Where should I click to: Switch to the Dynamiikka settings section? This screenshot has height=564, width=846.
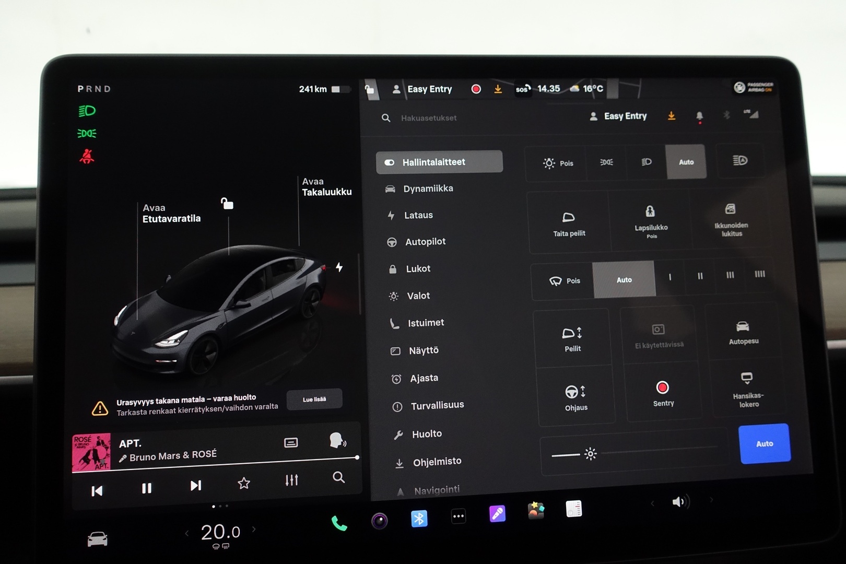pos(428,188)
